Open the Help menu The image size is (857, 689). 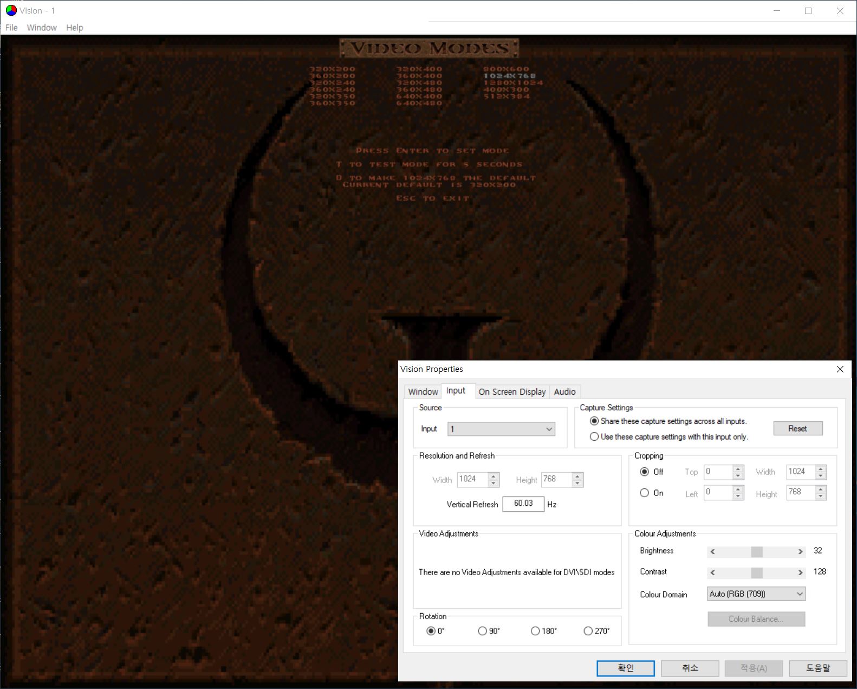coord(75,28)
